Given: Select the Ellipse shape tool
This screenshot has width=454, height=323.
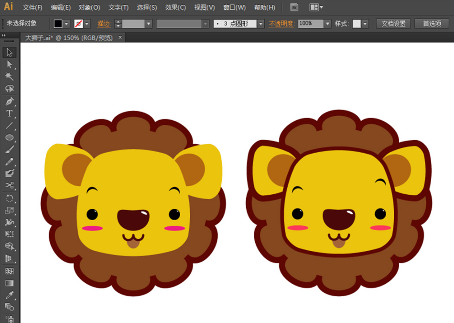Looking at the screenshot, I should coord(9,138).
